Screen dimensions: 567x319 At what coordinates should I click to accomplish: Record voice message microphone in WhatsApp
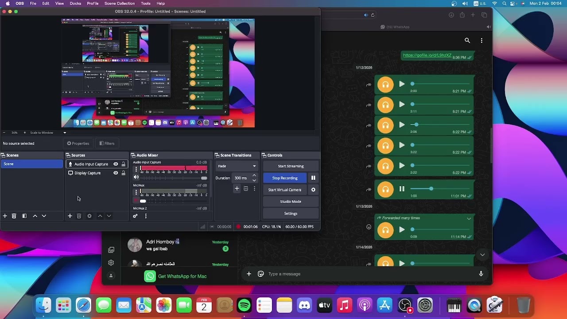(481, 274)
